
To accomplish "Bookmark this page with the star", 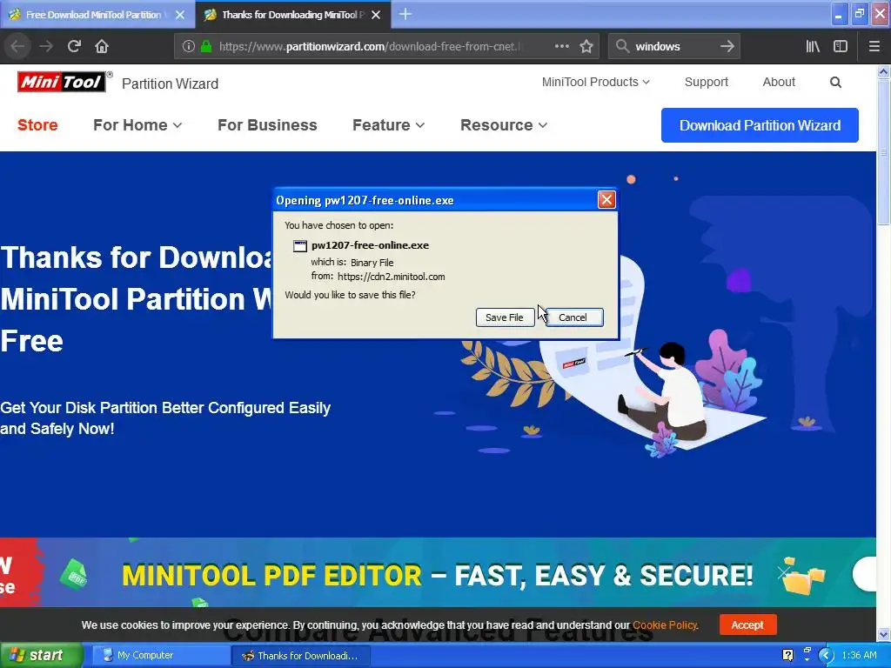I will (586, 46).
